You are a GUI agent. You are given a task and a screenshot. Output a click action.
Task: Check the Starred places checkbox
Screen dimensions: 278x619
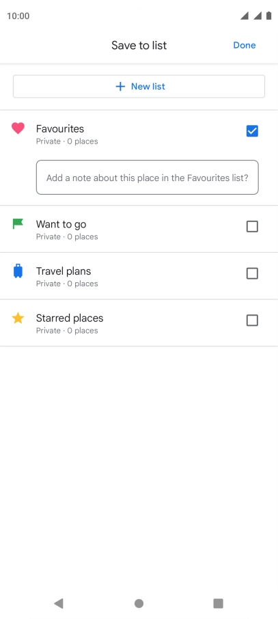252,320
